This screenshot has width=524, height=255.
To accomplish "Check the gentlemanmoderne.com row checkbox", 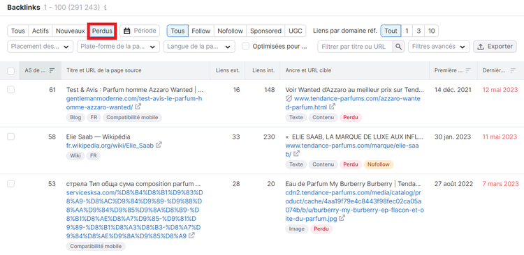I will 11,90.
